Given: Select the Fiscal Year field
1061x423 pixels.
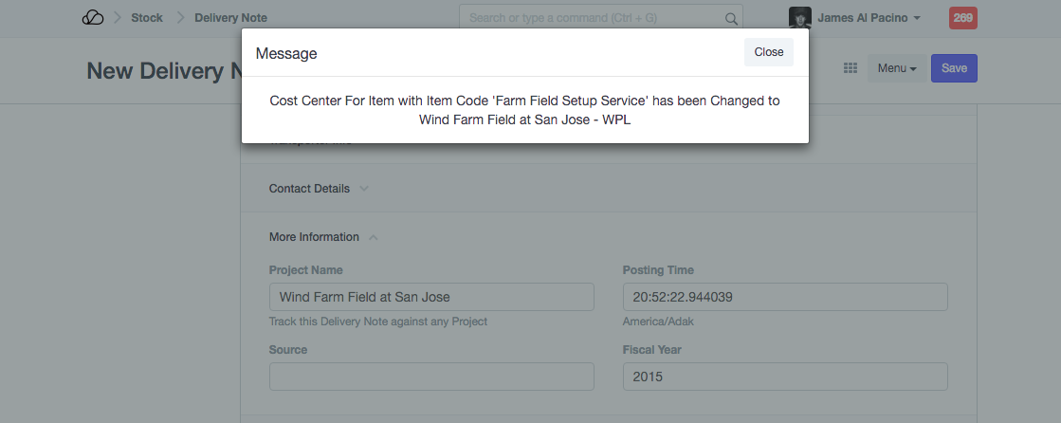Looking at the screenshot, I should click(x=785, y=377).
